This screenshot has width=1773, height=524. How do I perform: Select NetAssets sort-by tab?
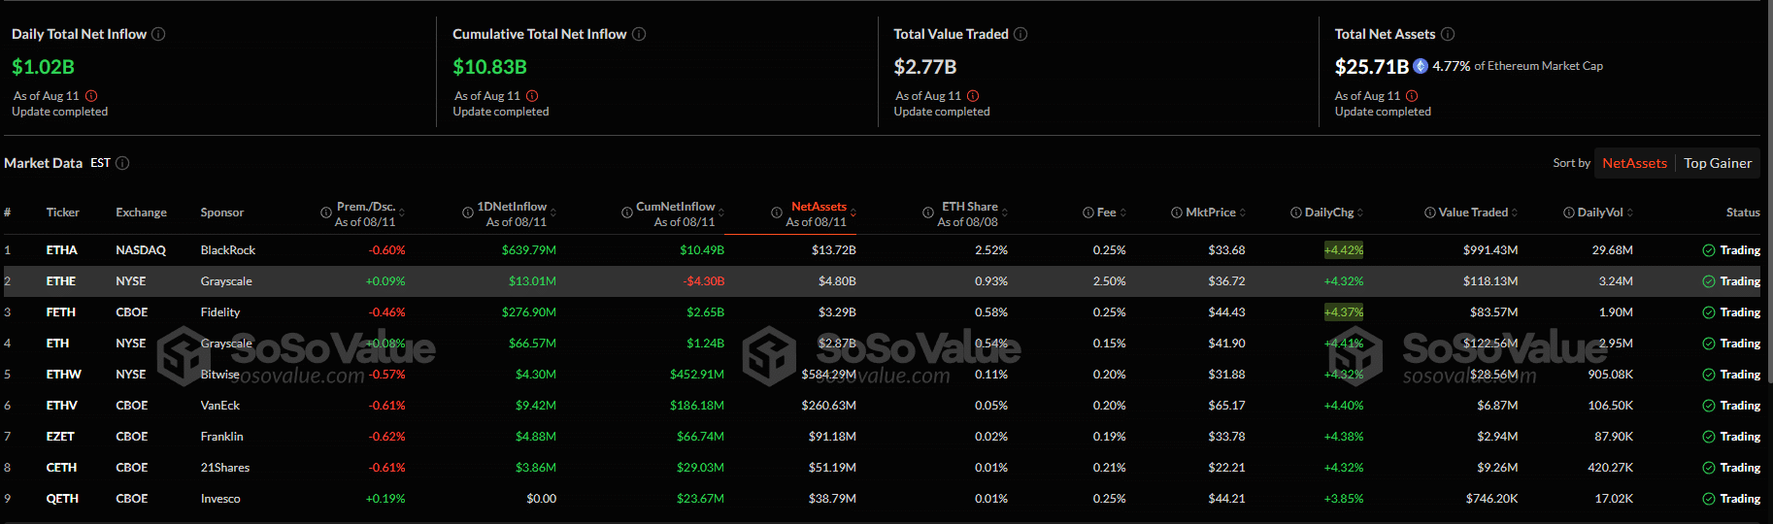[1634, 163]
